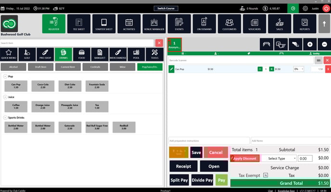Decrease Can Pop quantity with minus button
Screen dimensions: 331x192
click(x=260, y=69)
